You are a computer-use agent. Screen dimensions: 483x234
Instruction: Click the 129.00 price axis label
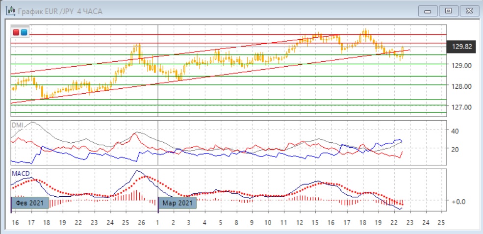(461, 65)
